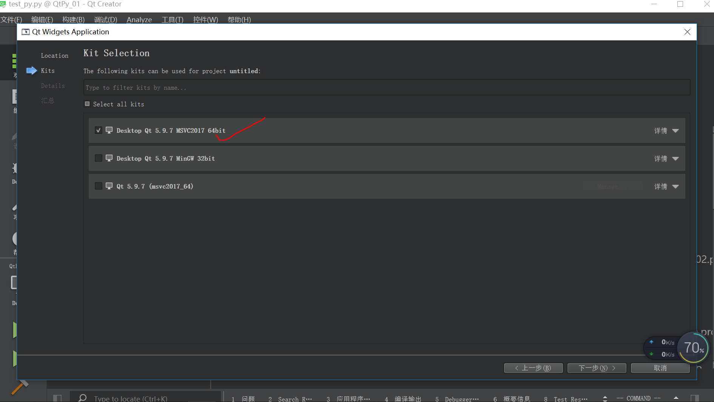This screenshot has width=714, height=402.
Task: Expand 详情 for MSVC2017 64bit kit
Action: [666, 130]
